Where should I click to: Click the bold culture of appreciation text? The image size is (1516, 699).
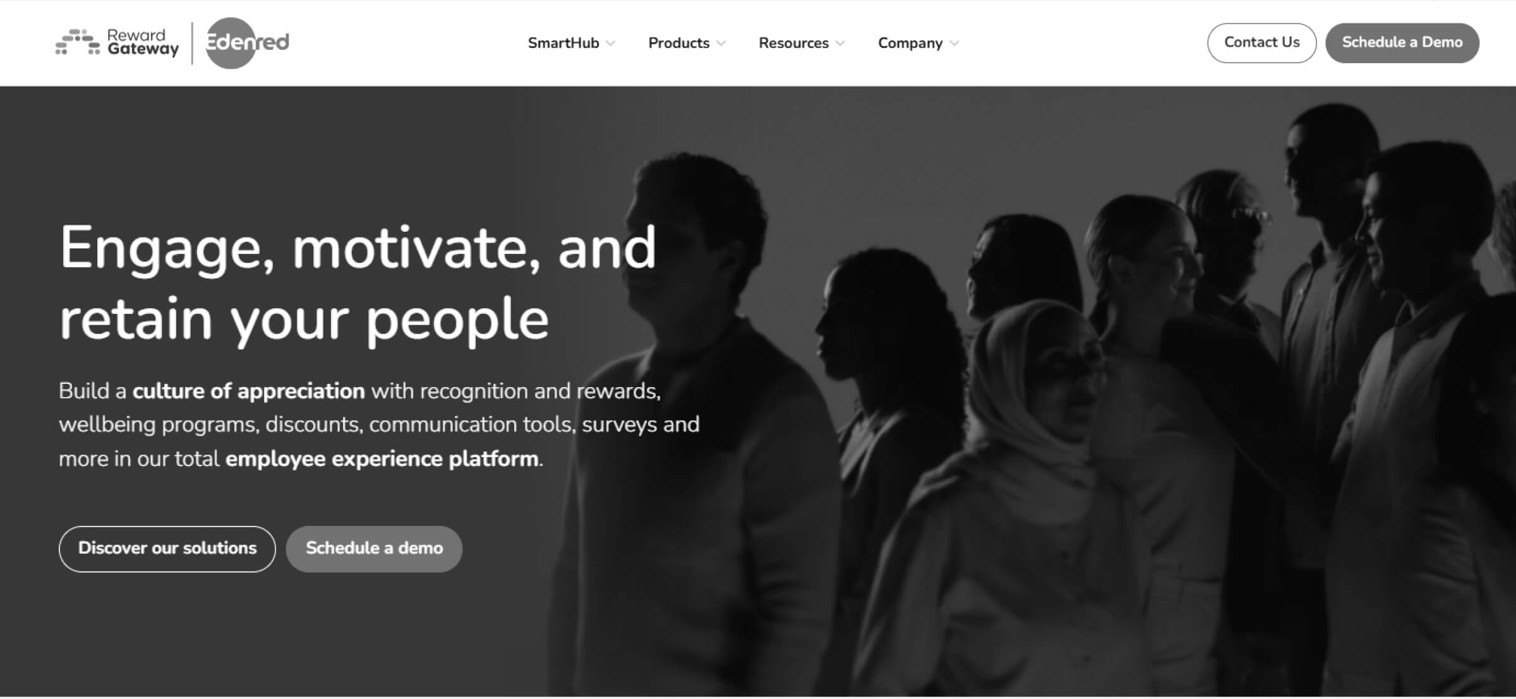point(249,391)
